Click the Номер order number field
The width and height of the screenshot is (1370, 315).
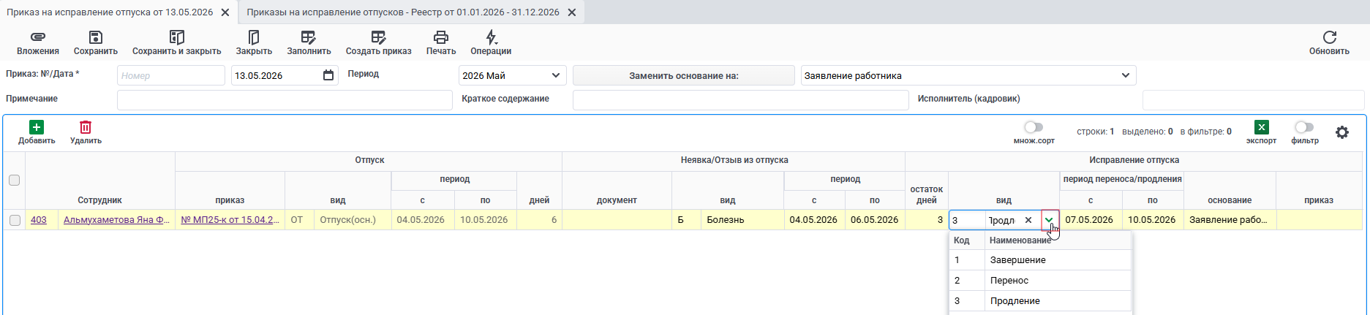coord(171,75)
